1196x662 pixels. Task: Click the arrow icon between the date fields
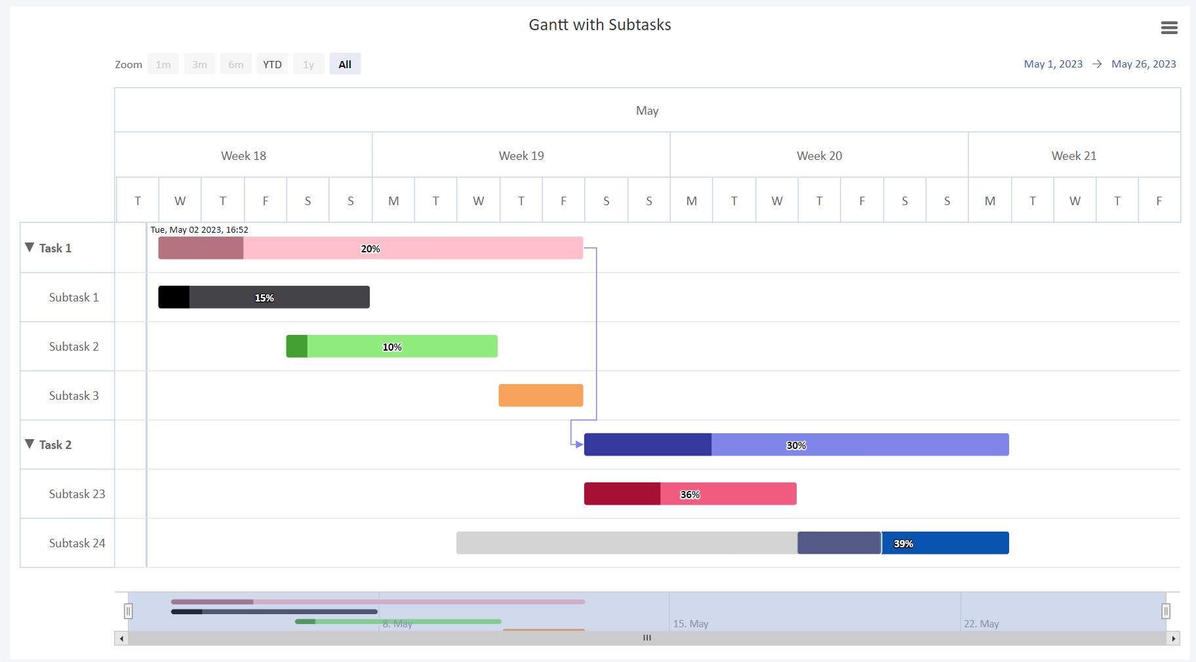tap(1096, 64)
